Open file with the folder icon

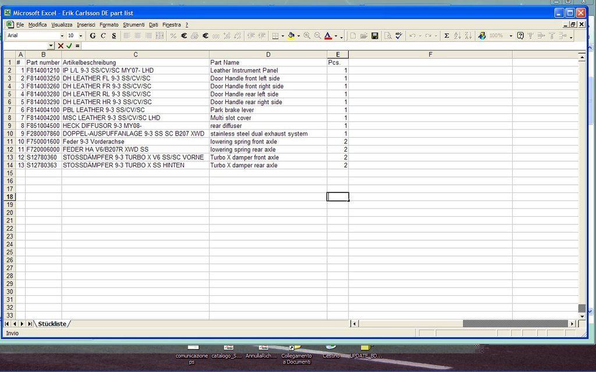point(364,35)
